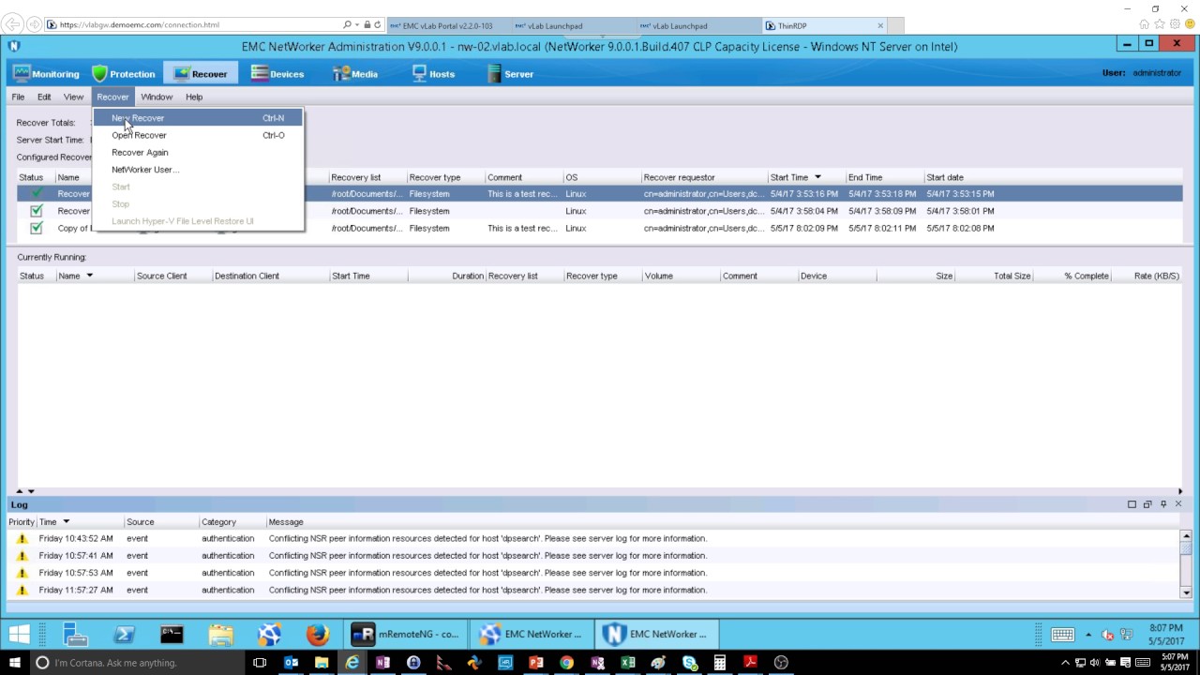The height and width of the screenshot is (675, 1200).
Task: Open PowerPoint from local taskbar
Action: (535, 663)
